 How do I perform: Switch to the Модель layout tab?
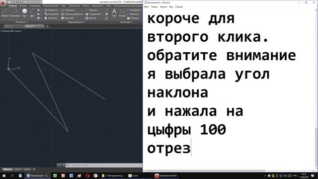[x=7, y=169]
